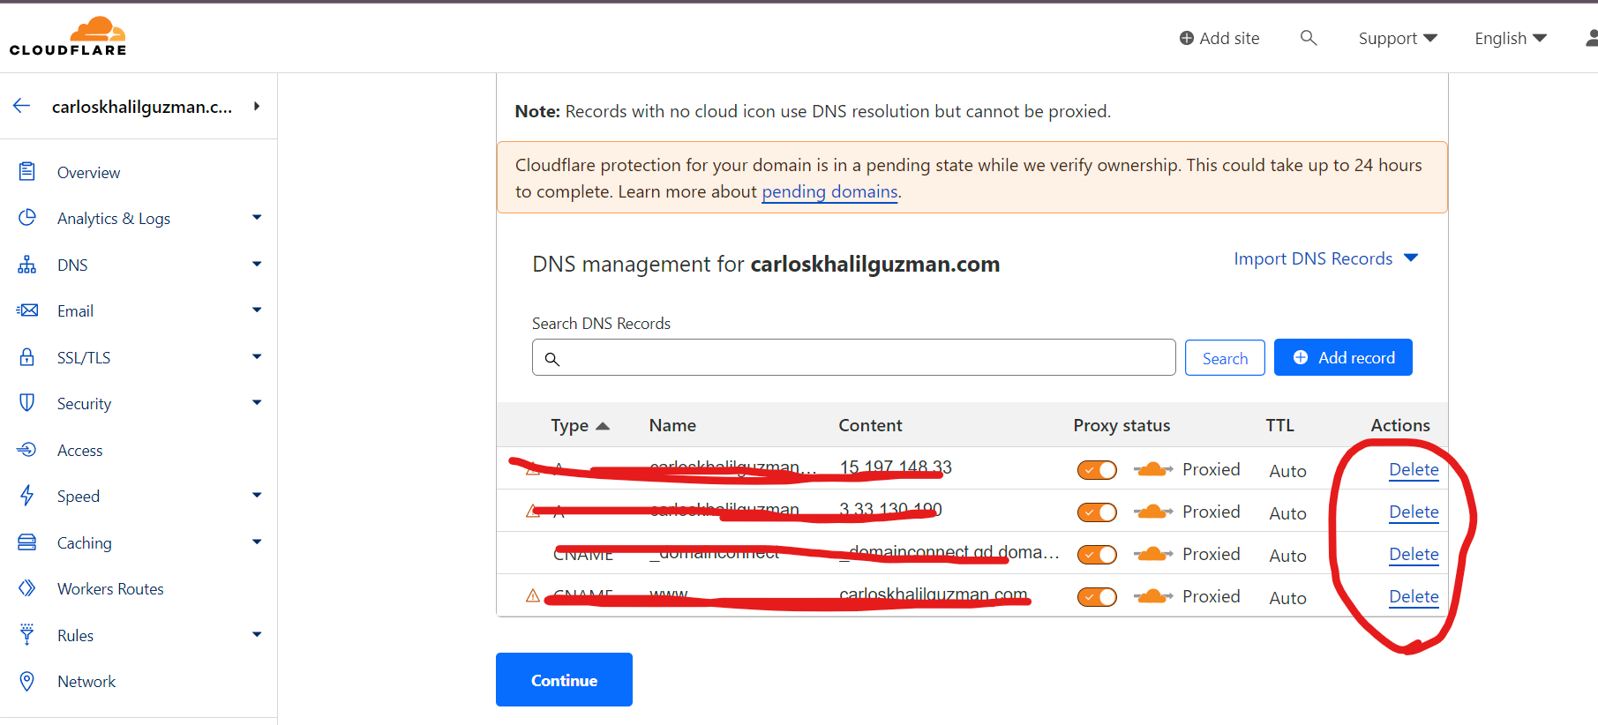The width and height of the screenshot is (1598, 725).
Task: Open the Security menu label in the sidebar
Action: (84, 404)
